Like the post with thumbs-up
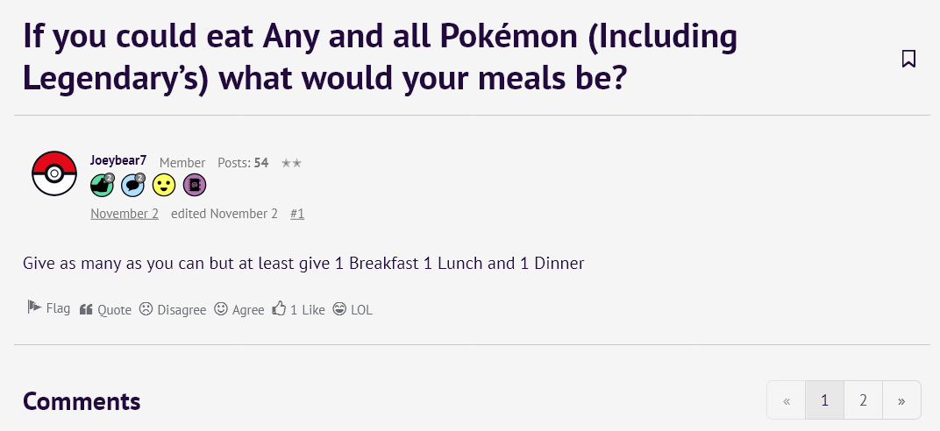Screen dimensions: 940x431 298,309
